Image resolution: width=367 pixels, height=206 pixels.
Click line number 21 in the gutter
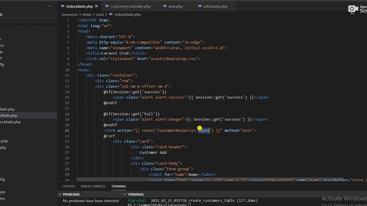click(67, 130)
